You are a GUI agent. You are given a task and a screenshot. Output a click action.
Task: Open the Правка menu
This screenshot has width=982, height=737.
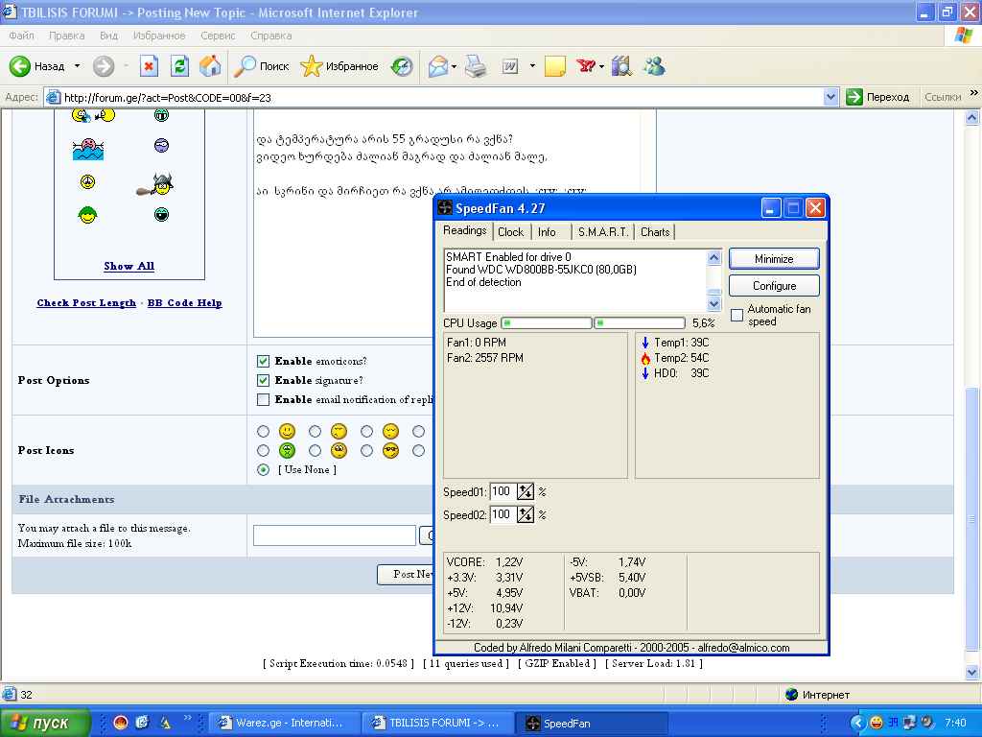coord(66,36)
